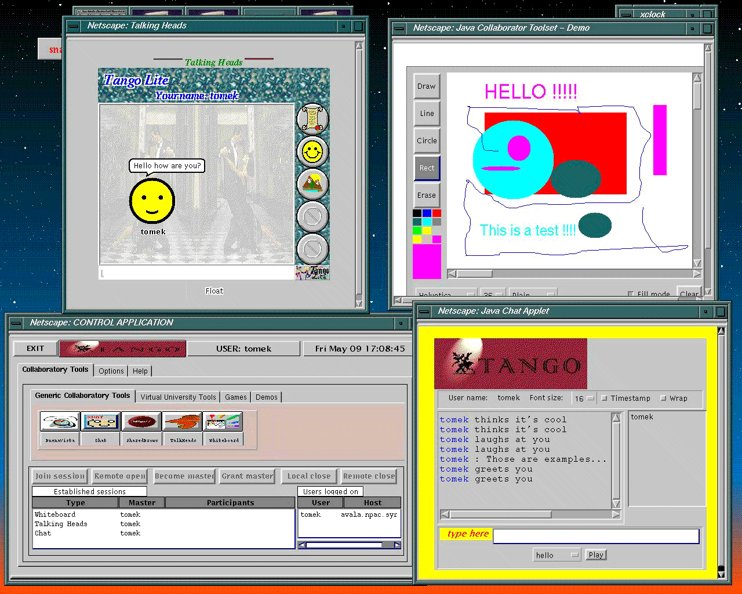Viewport: 742px width, 594px height.
Task: Open window menu of Java Chat Applet window
Action: pyautogui.click(x=423, y=312)
